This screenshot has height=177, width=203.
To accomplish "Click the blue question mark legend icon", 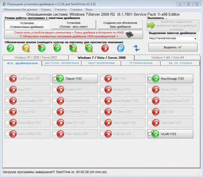I will (x=121, y=48).
